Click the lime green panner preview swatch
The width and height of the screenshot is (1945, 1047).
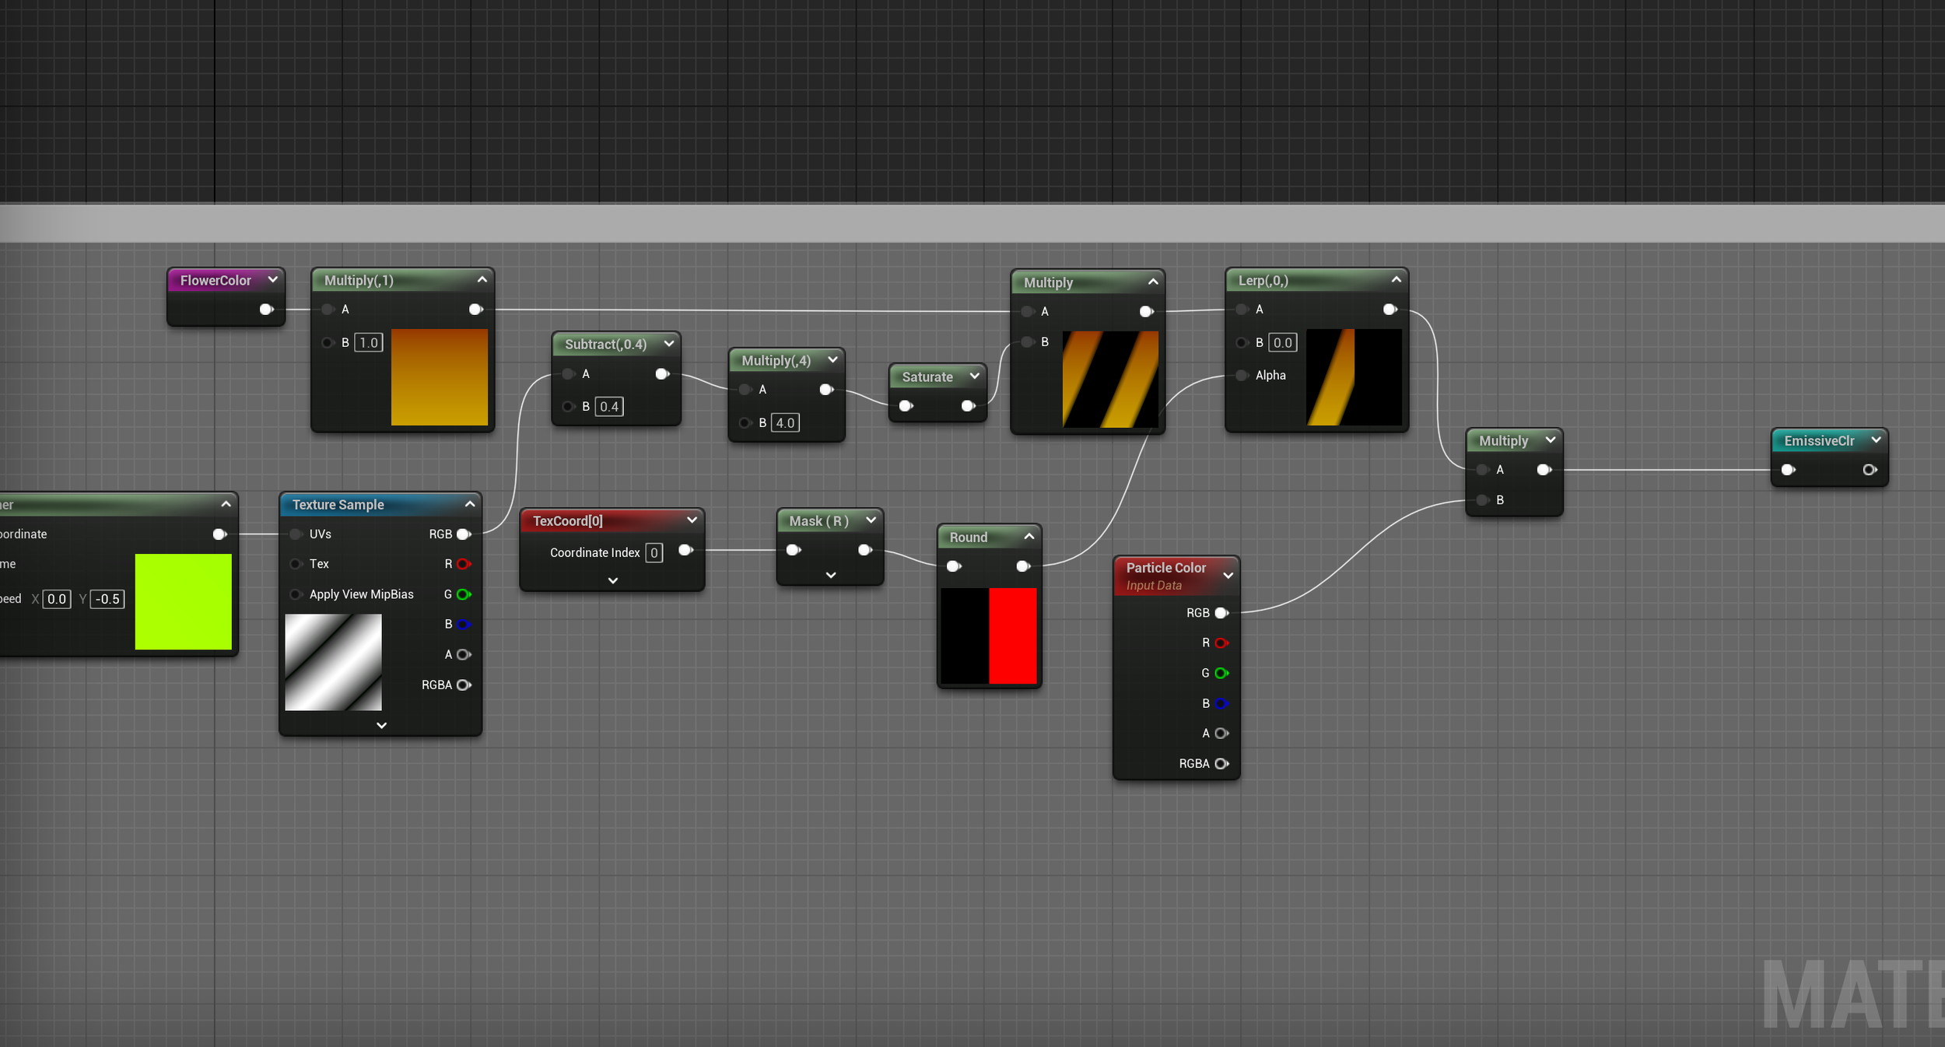coord(184,601)
